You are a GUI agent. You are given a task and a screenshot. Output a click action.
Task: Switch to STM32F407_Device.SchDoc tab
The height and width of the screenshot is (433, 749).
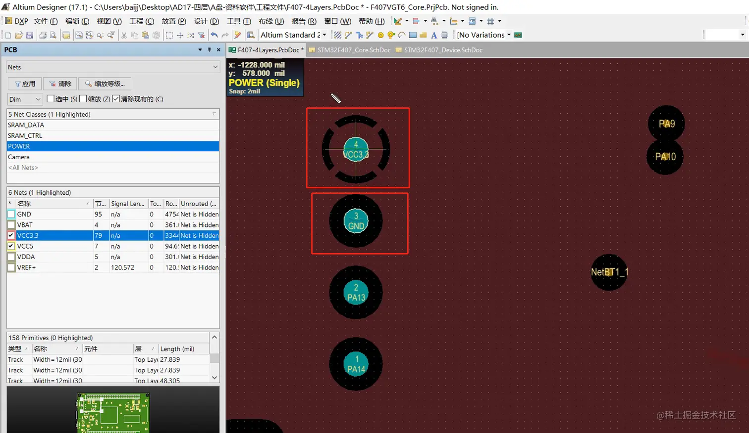[439, 50]
